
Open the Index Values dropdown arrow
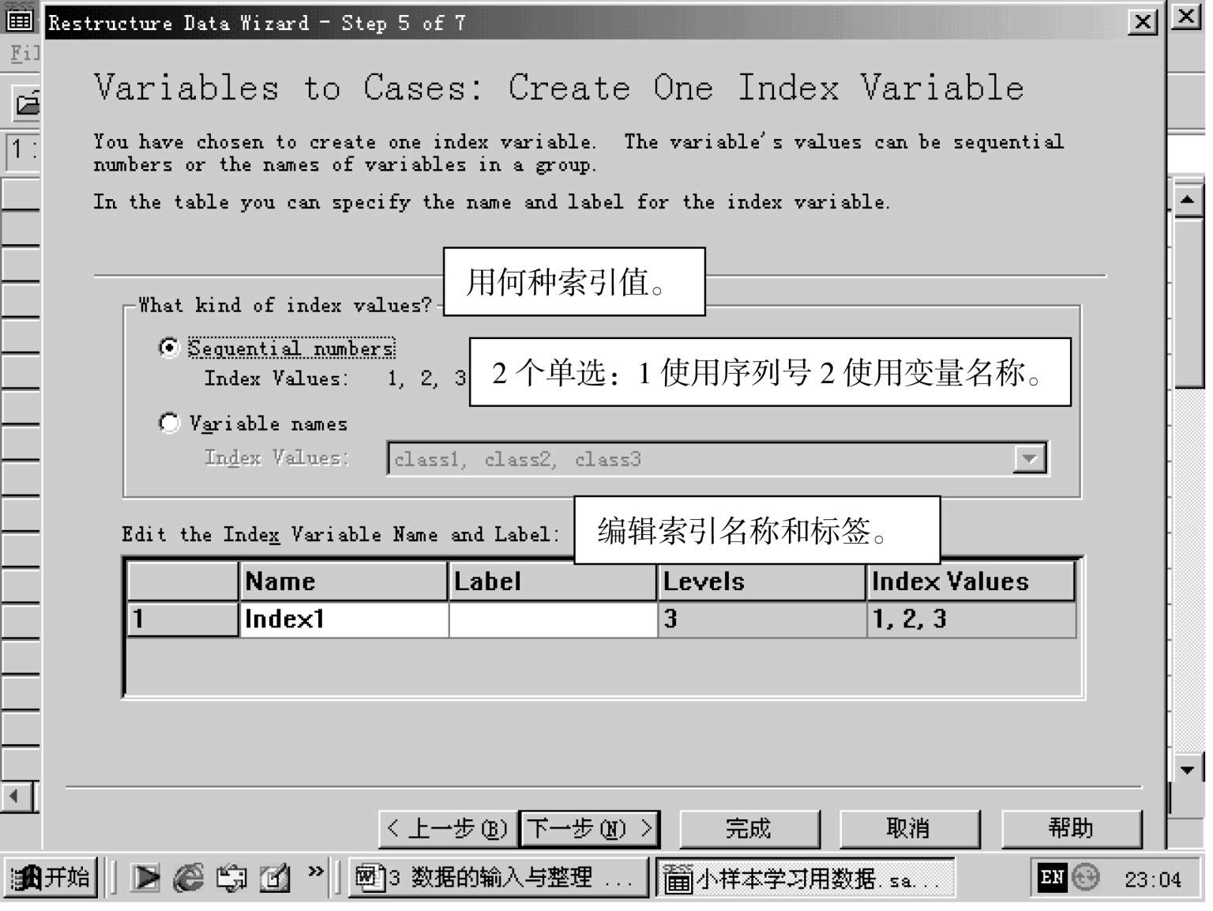pyautogui.click(x=1030, y=458)
